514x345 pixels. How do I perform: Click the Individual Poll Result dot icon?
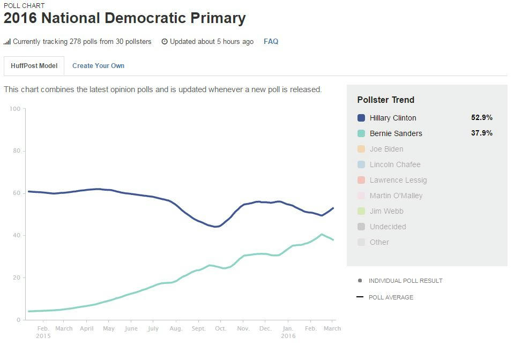pos(360,281)
